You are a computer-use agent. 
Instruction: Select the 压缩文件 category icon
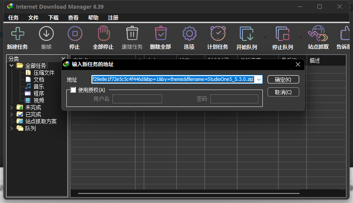[x=28, y=73]
